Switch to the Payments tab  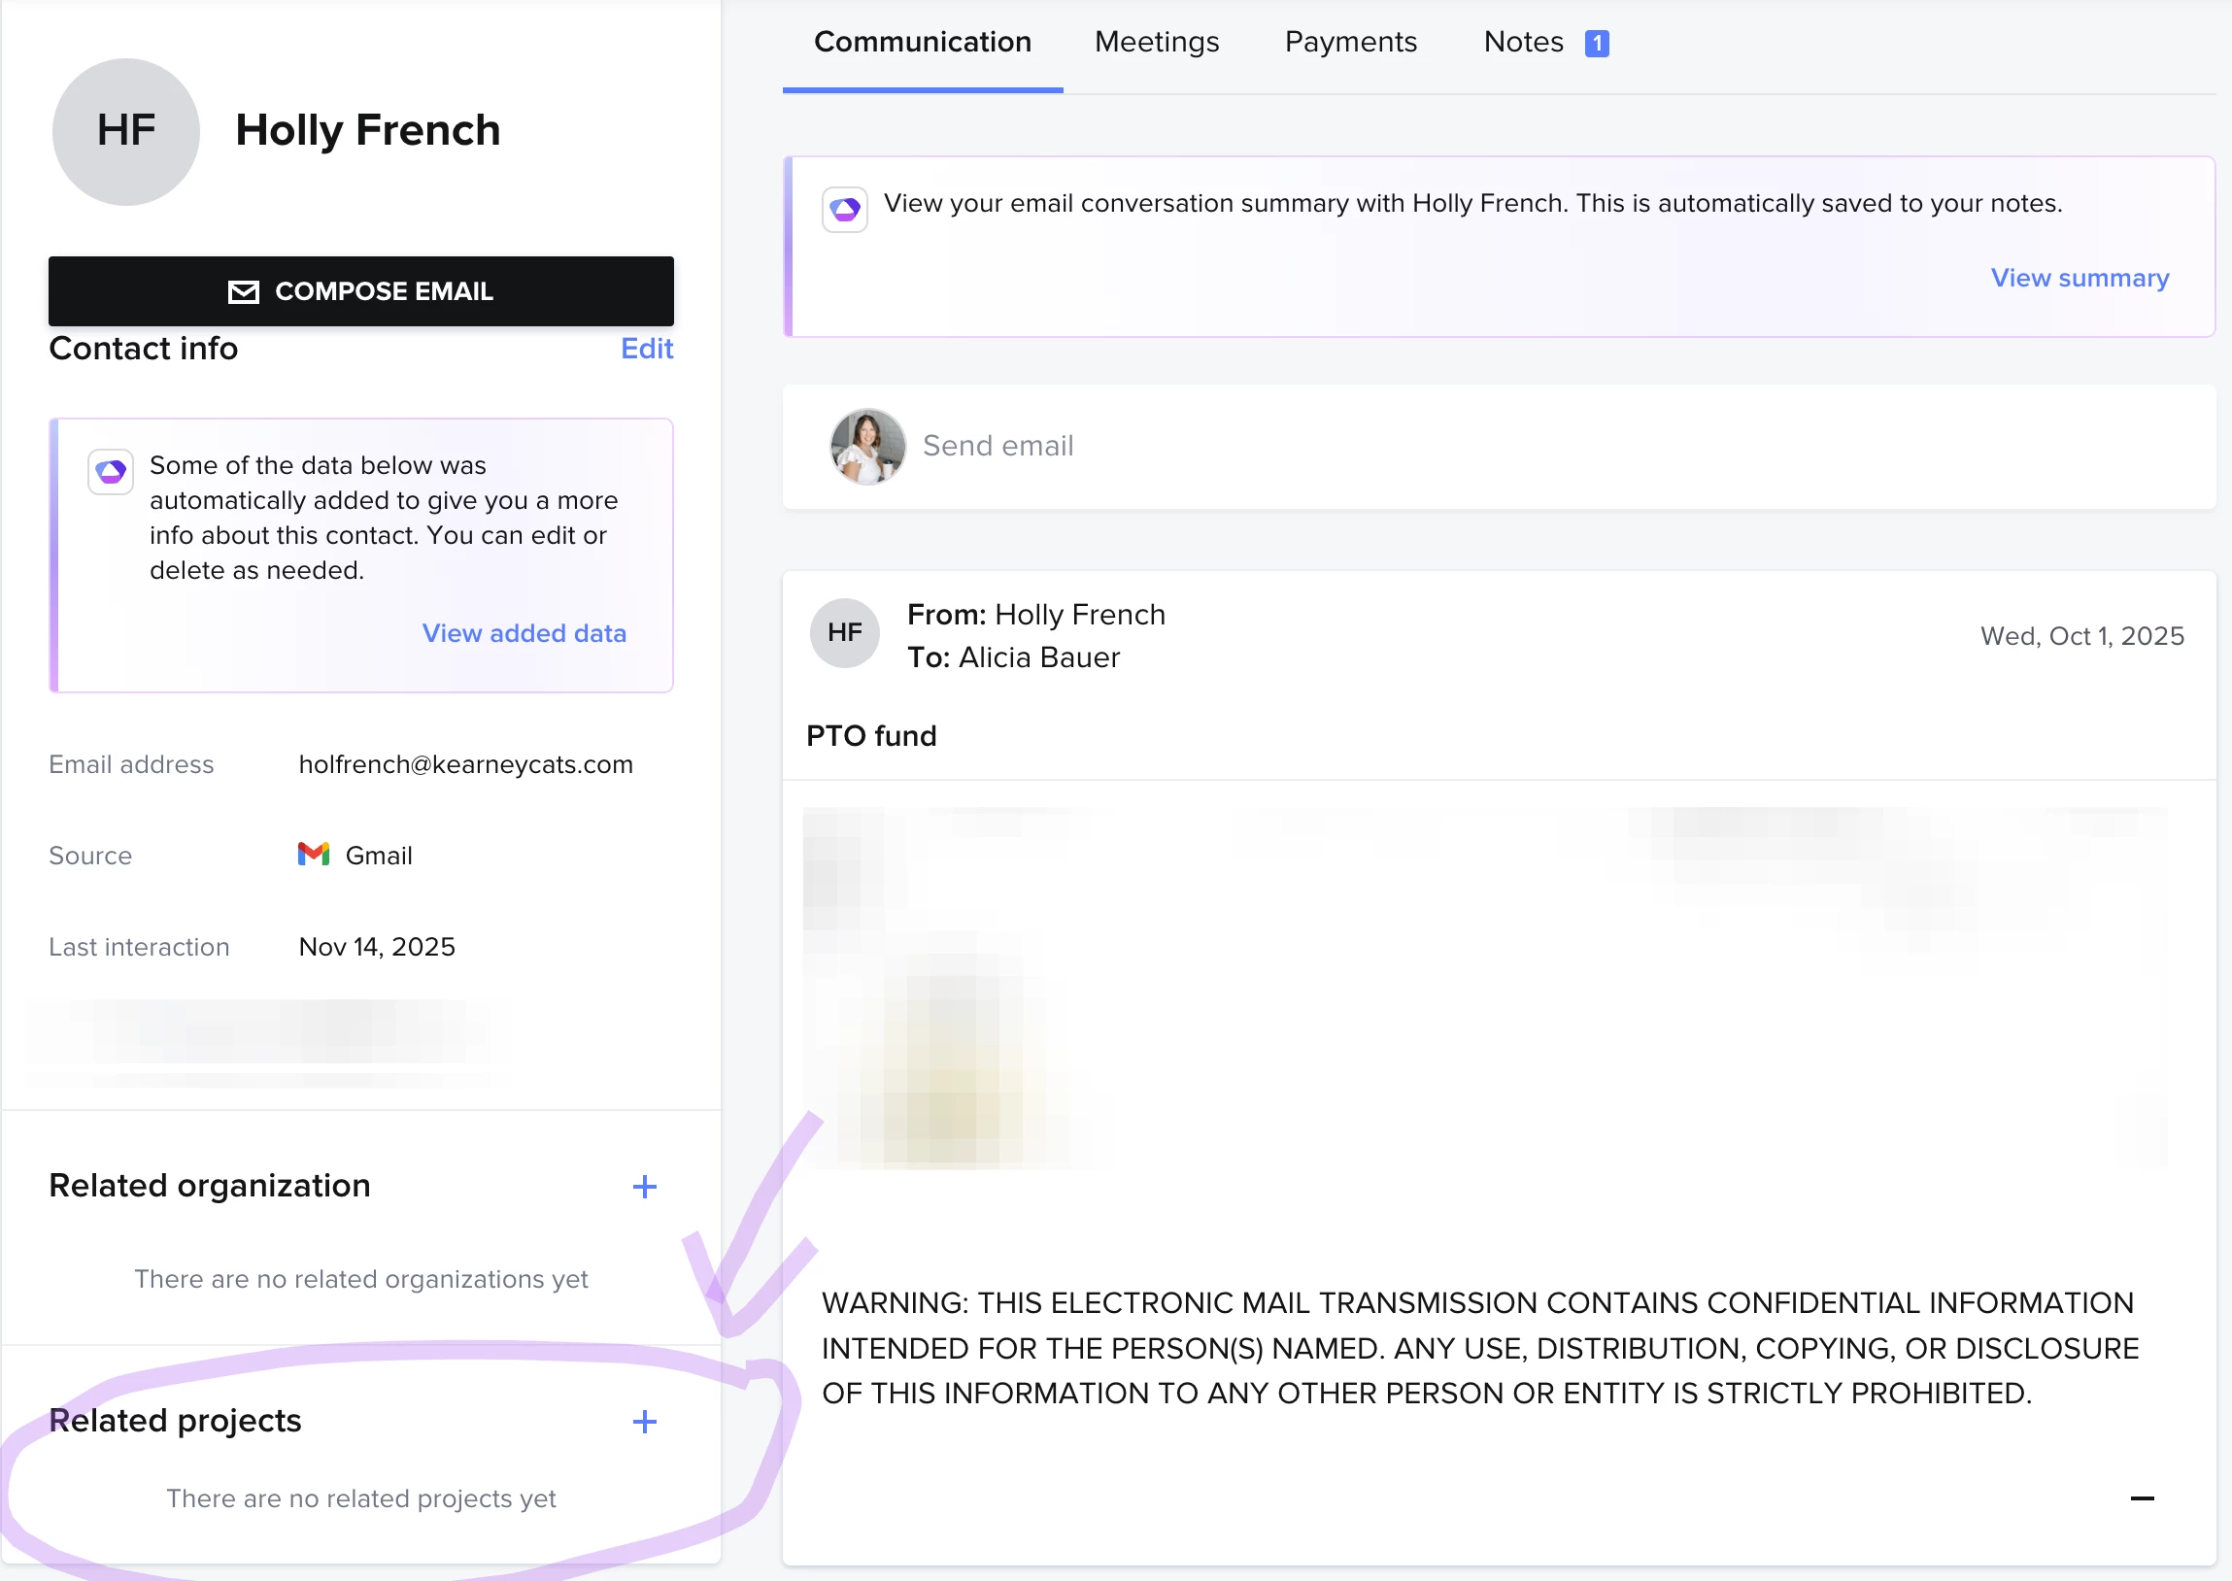point(1350,42)
